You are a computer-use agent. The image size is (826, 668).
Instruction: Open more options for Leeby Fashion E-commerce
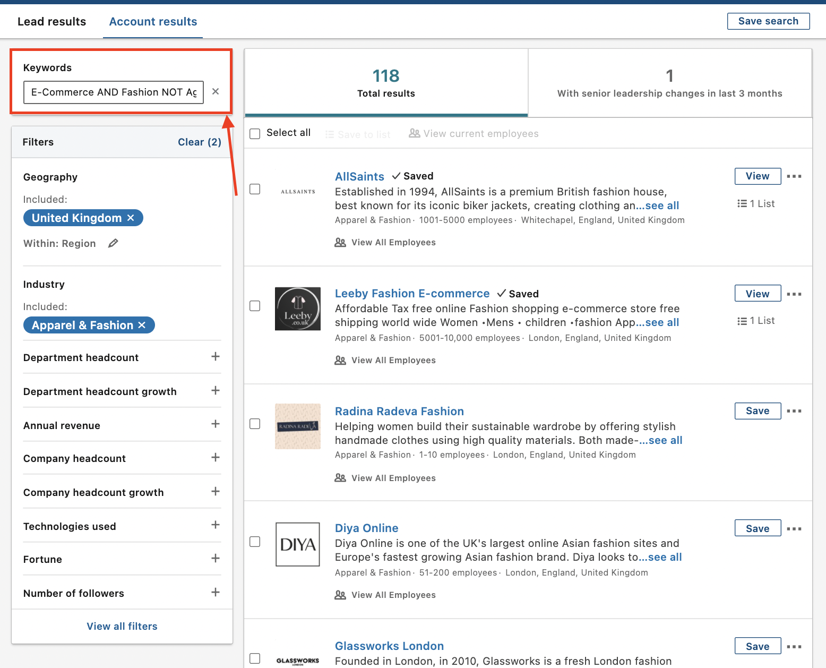[794, 294]
